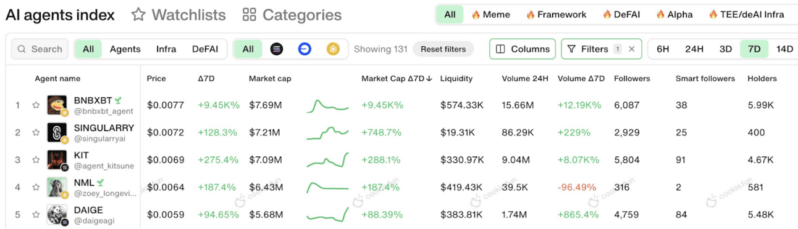Screen dimensions: 798x229
Task: Switch timeframe to 7D
Action: click(754, 49)
